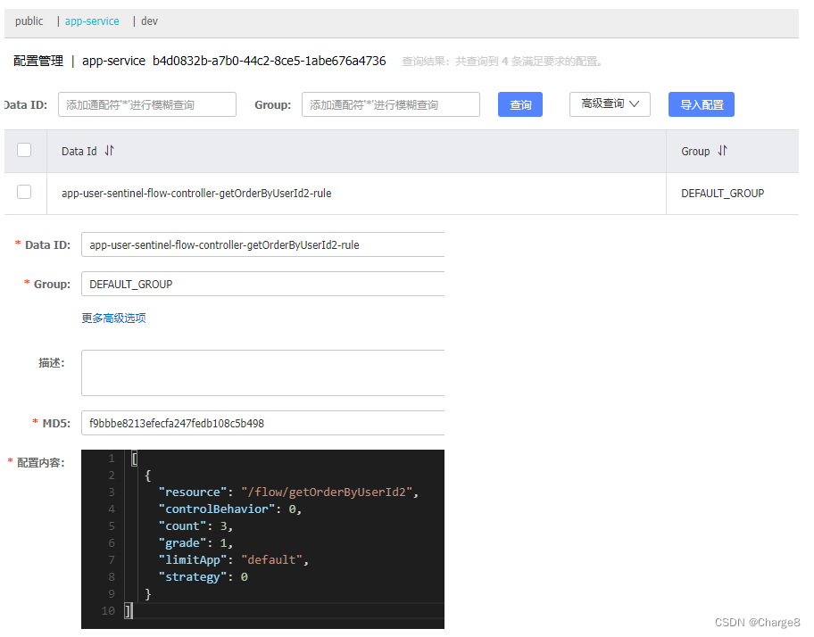The image size is (814, 637).
Task: Switch to the public namespace tab
Action: click(x=29, y=21)
